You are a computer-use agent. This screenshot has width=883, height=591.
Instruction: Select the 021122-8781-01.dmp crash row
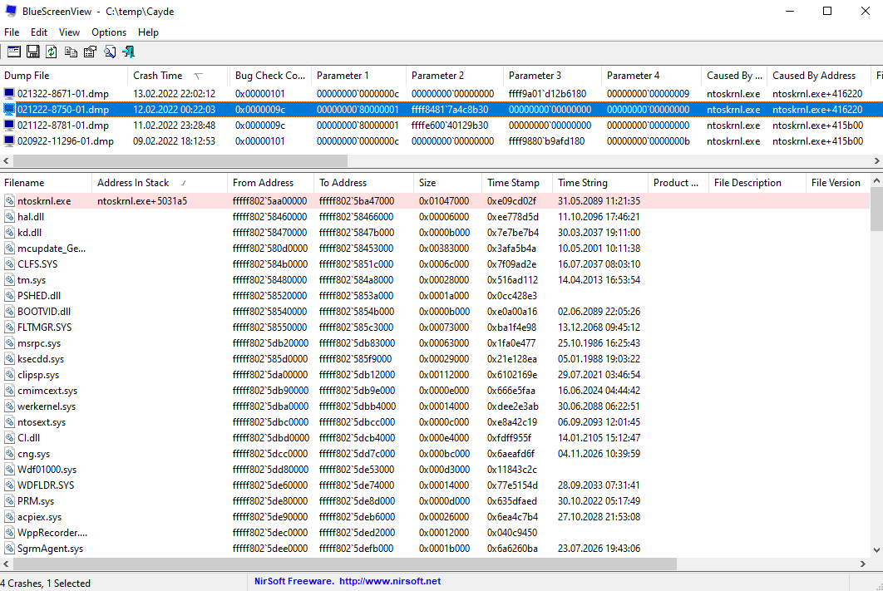coord(441,125)
